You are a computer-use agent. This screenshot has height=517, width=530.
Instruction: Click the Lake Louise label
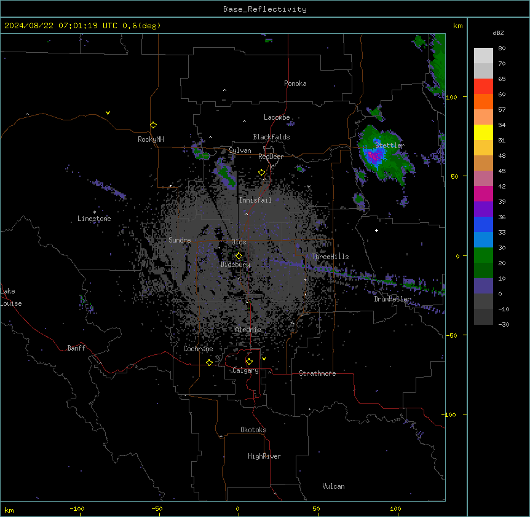11,297
